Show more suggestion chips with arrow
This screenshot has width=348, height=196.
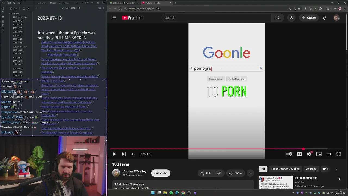(x=336, y=169)
